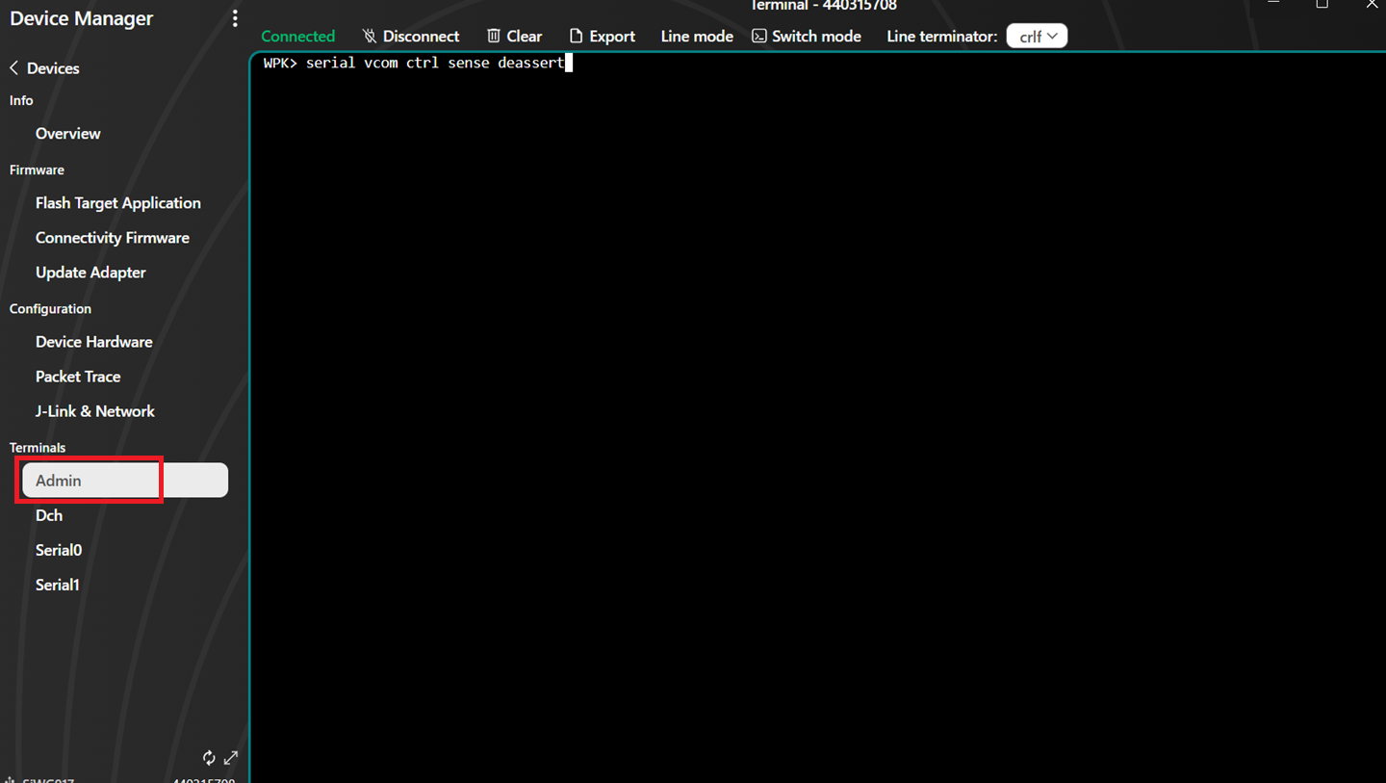Open the Overview page
The height and width of the screenshot is (783, 1386).
click(x=67, y=134)
